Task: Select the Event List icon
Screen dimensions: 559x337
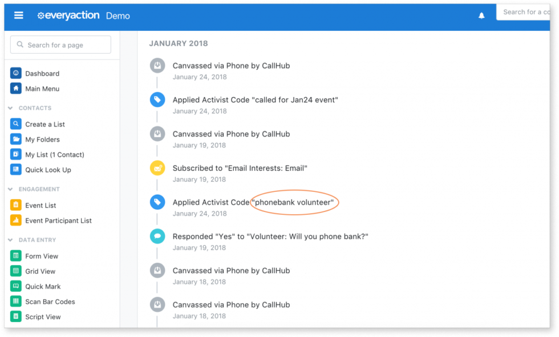Action: 15,205
